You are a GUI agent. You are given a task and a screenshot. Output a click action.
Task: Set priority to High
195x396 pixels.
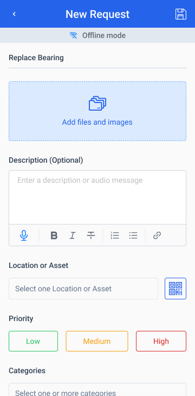coord(161,341)
